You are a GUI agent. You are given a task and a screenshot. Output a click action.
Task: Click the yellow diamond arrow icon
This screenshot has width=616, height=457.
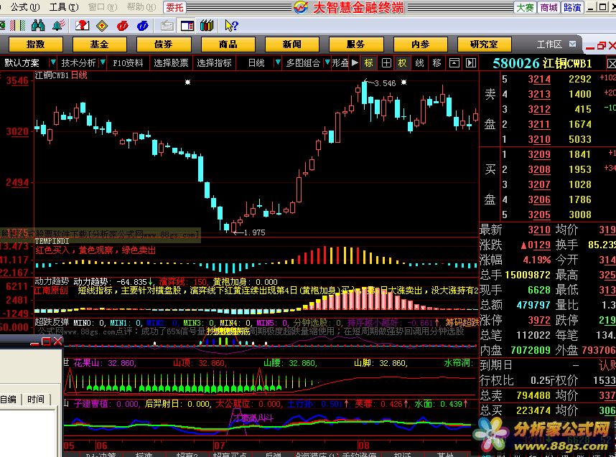coord(102,26)
